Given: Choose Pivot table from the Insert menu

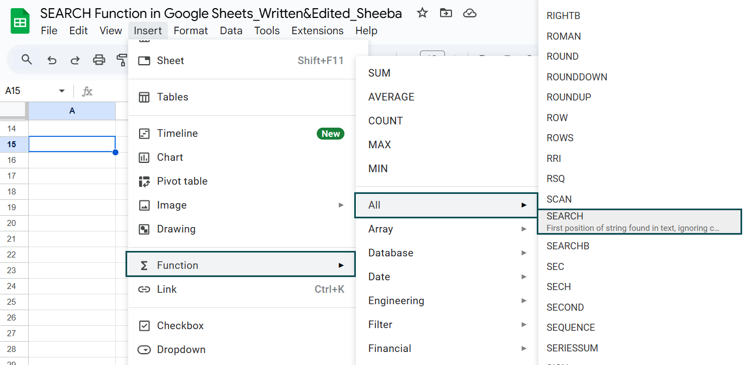Looking at the screenshot, I should (x=241, y=181).
